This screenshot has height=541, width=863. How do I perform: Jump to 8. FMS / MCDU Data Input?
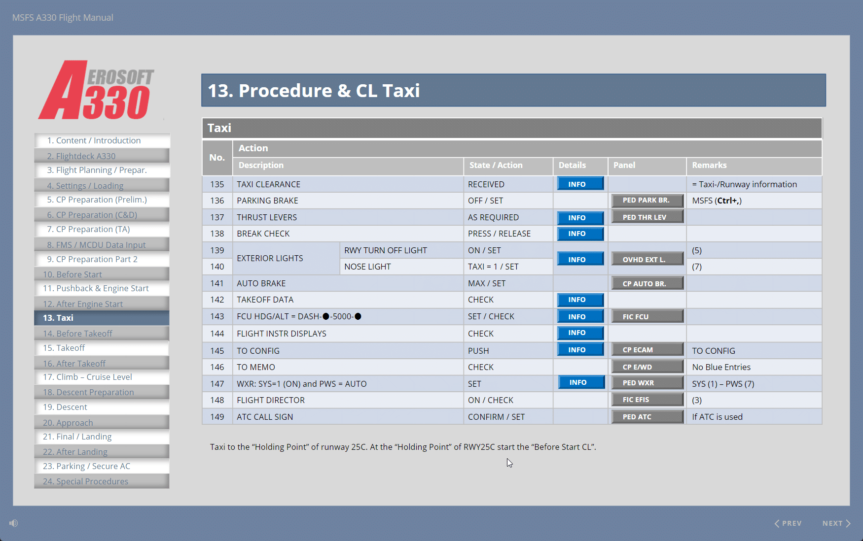(102, 245)
